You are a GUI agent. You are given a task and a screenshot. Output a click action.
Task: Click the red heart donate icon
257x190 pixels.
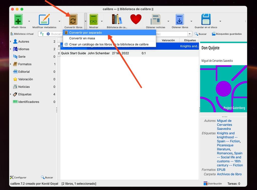click(136, 19)
